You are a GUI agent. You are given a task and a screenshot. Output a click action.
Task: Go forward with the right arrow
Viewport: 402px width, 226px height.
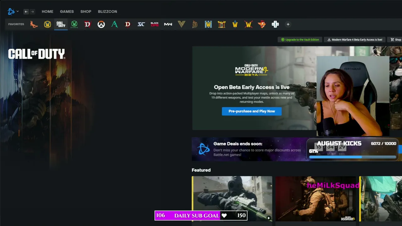(32, 12)
